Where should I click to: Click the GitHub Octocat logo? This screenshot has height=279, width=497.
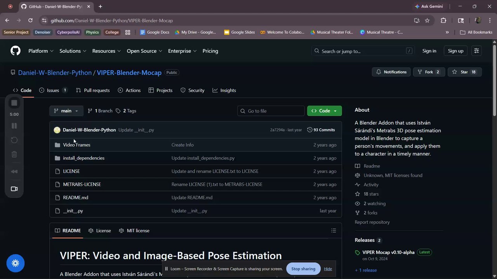(x=15, y=51)
